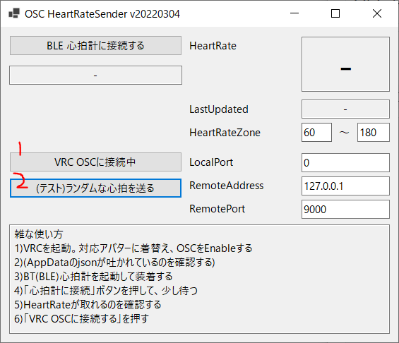
Task: Click instruction line 5)HeartRateが取れるのを確認する
Action: point(88,305)
